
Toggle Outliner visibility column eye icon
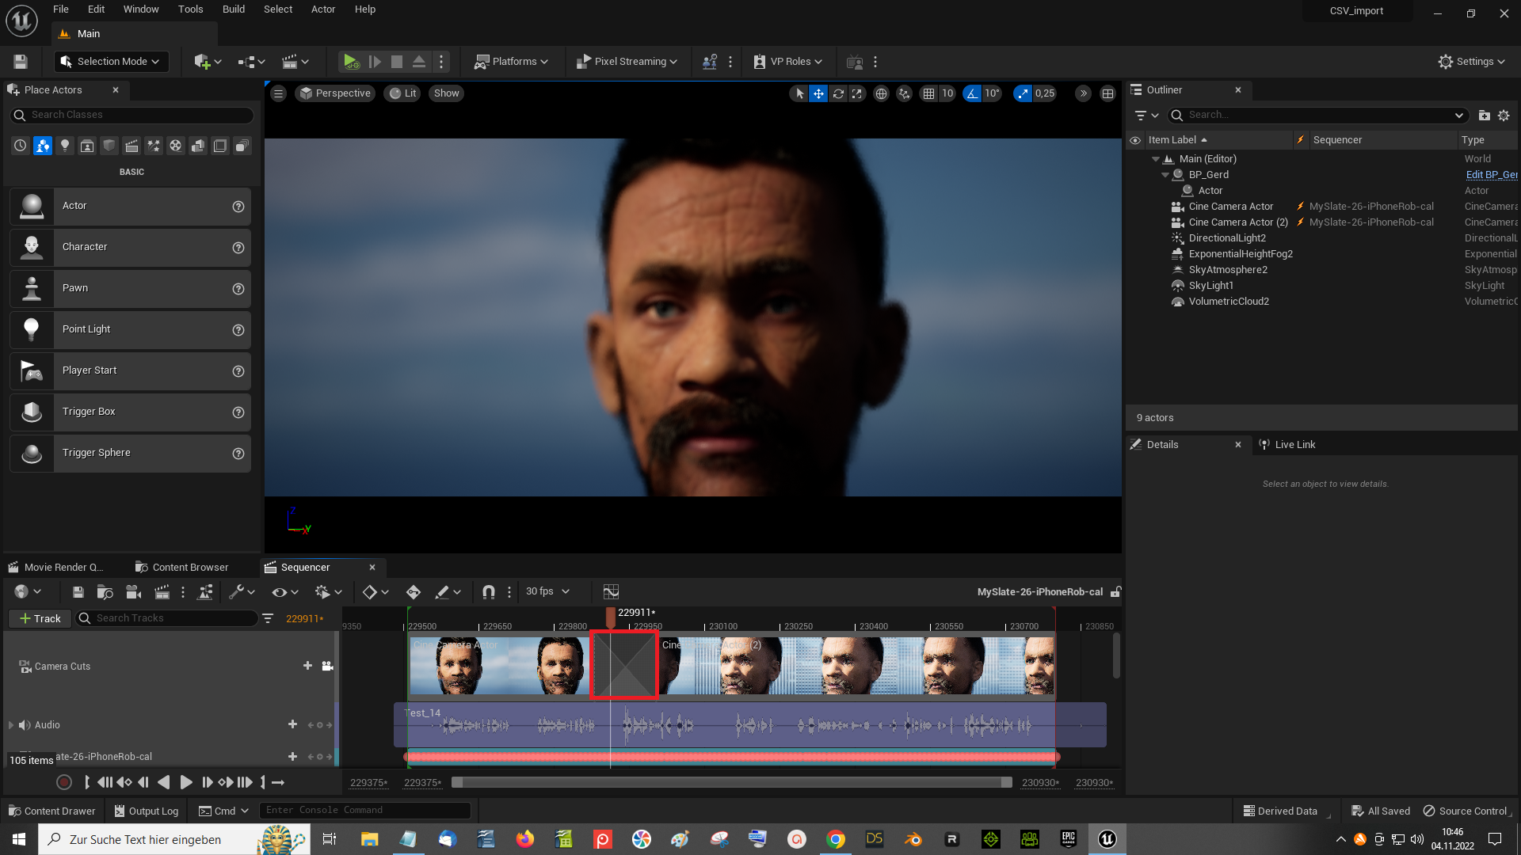(1135, 140)
